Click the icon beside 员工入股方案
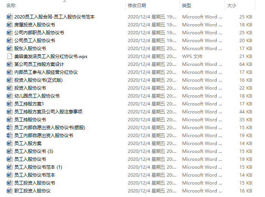The height and width of the screenshot is (197, 265). (10, 144)
